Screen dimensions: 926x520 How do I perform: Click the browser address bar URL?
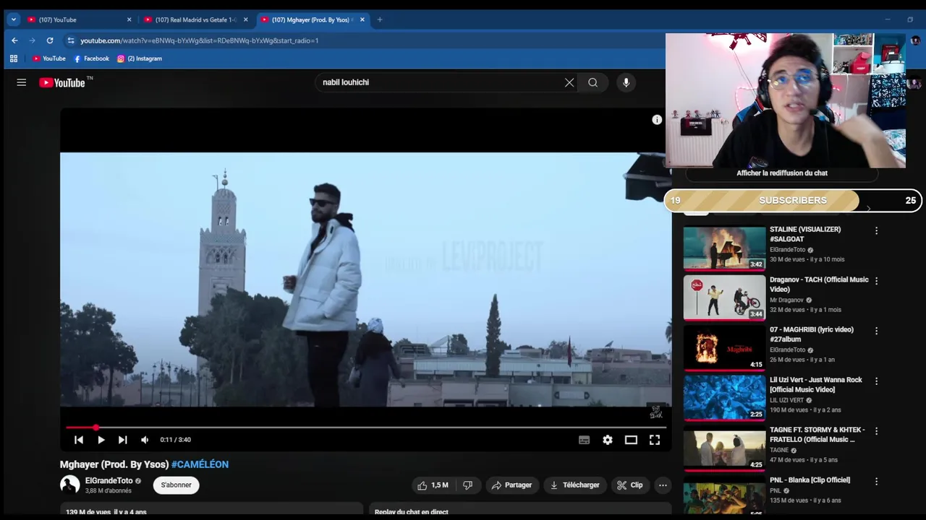(200, 40)
